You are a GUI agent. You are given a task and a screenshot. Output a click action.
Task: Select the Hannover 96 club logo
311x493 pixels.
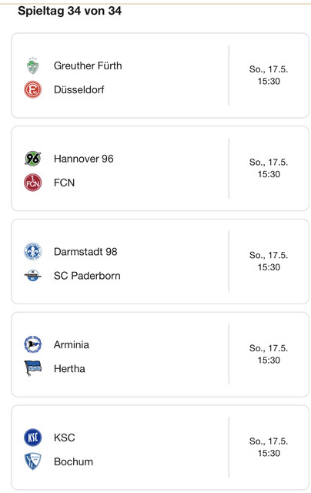click(32, 159)
